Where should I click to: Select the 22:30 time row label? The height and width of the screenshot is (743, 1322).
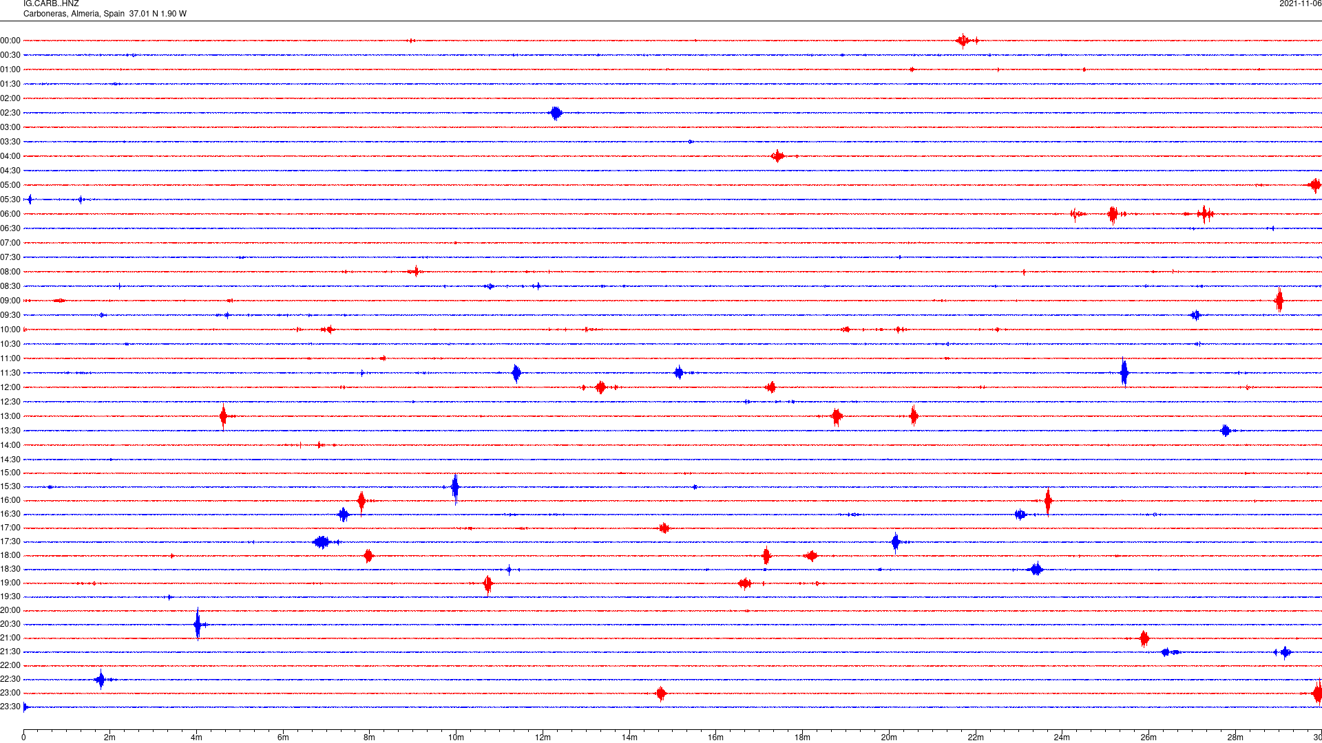pyautogui.click(x=10, y=679)
